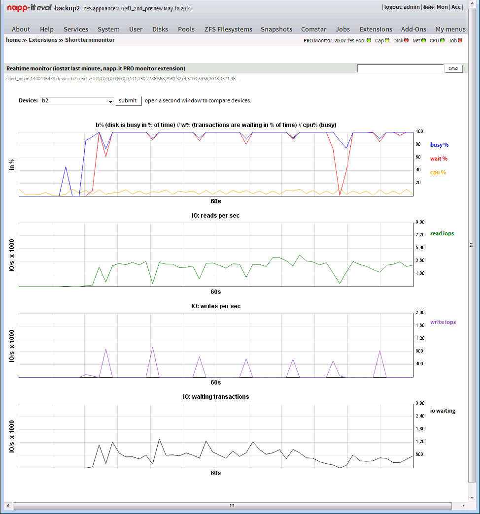Open the About menu
Screen dimensions: 480x514
click(21, 29)
